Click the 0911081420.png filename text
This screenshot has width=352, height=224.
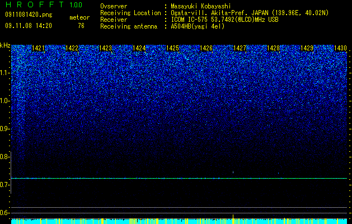(29, 15)
